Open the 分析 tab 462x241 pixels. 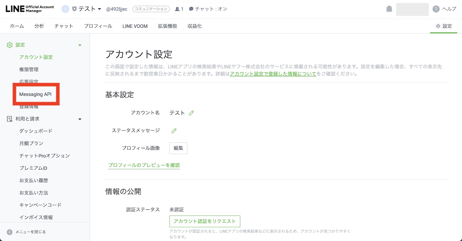(x=39, y=26)
